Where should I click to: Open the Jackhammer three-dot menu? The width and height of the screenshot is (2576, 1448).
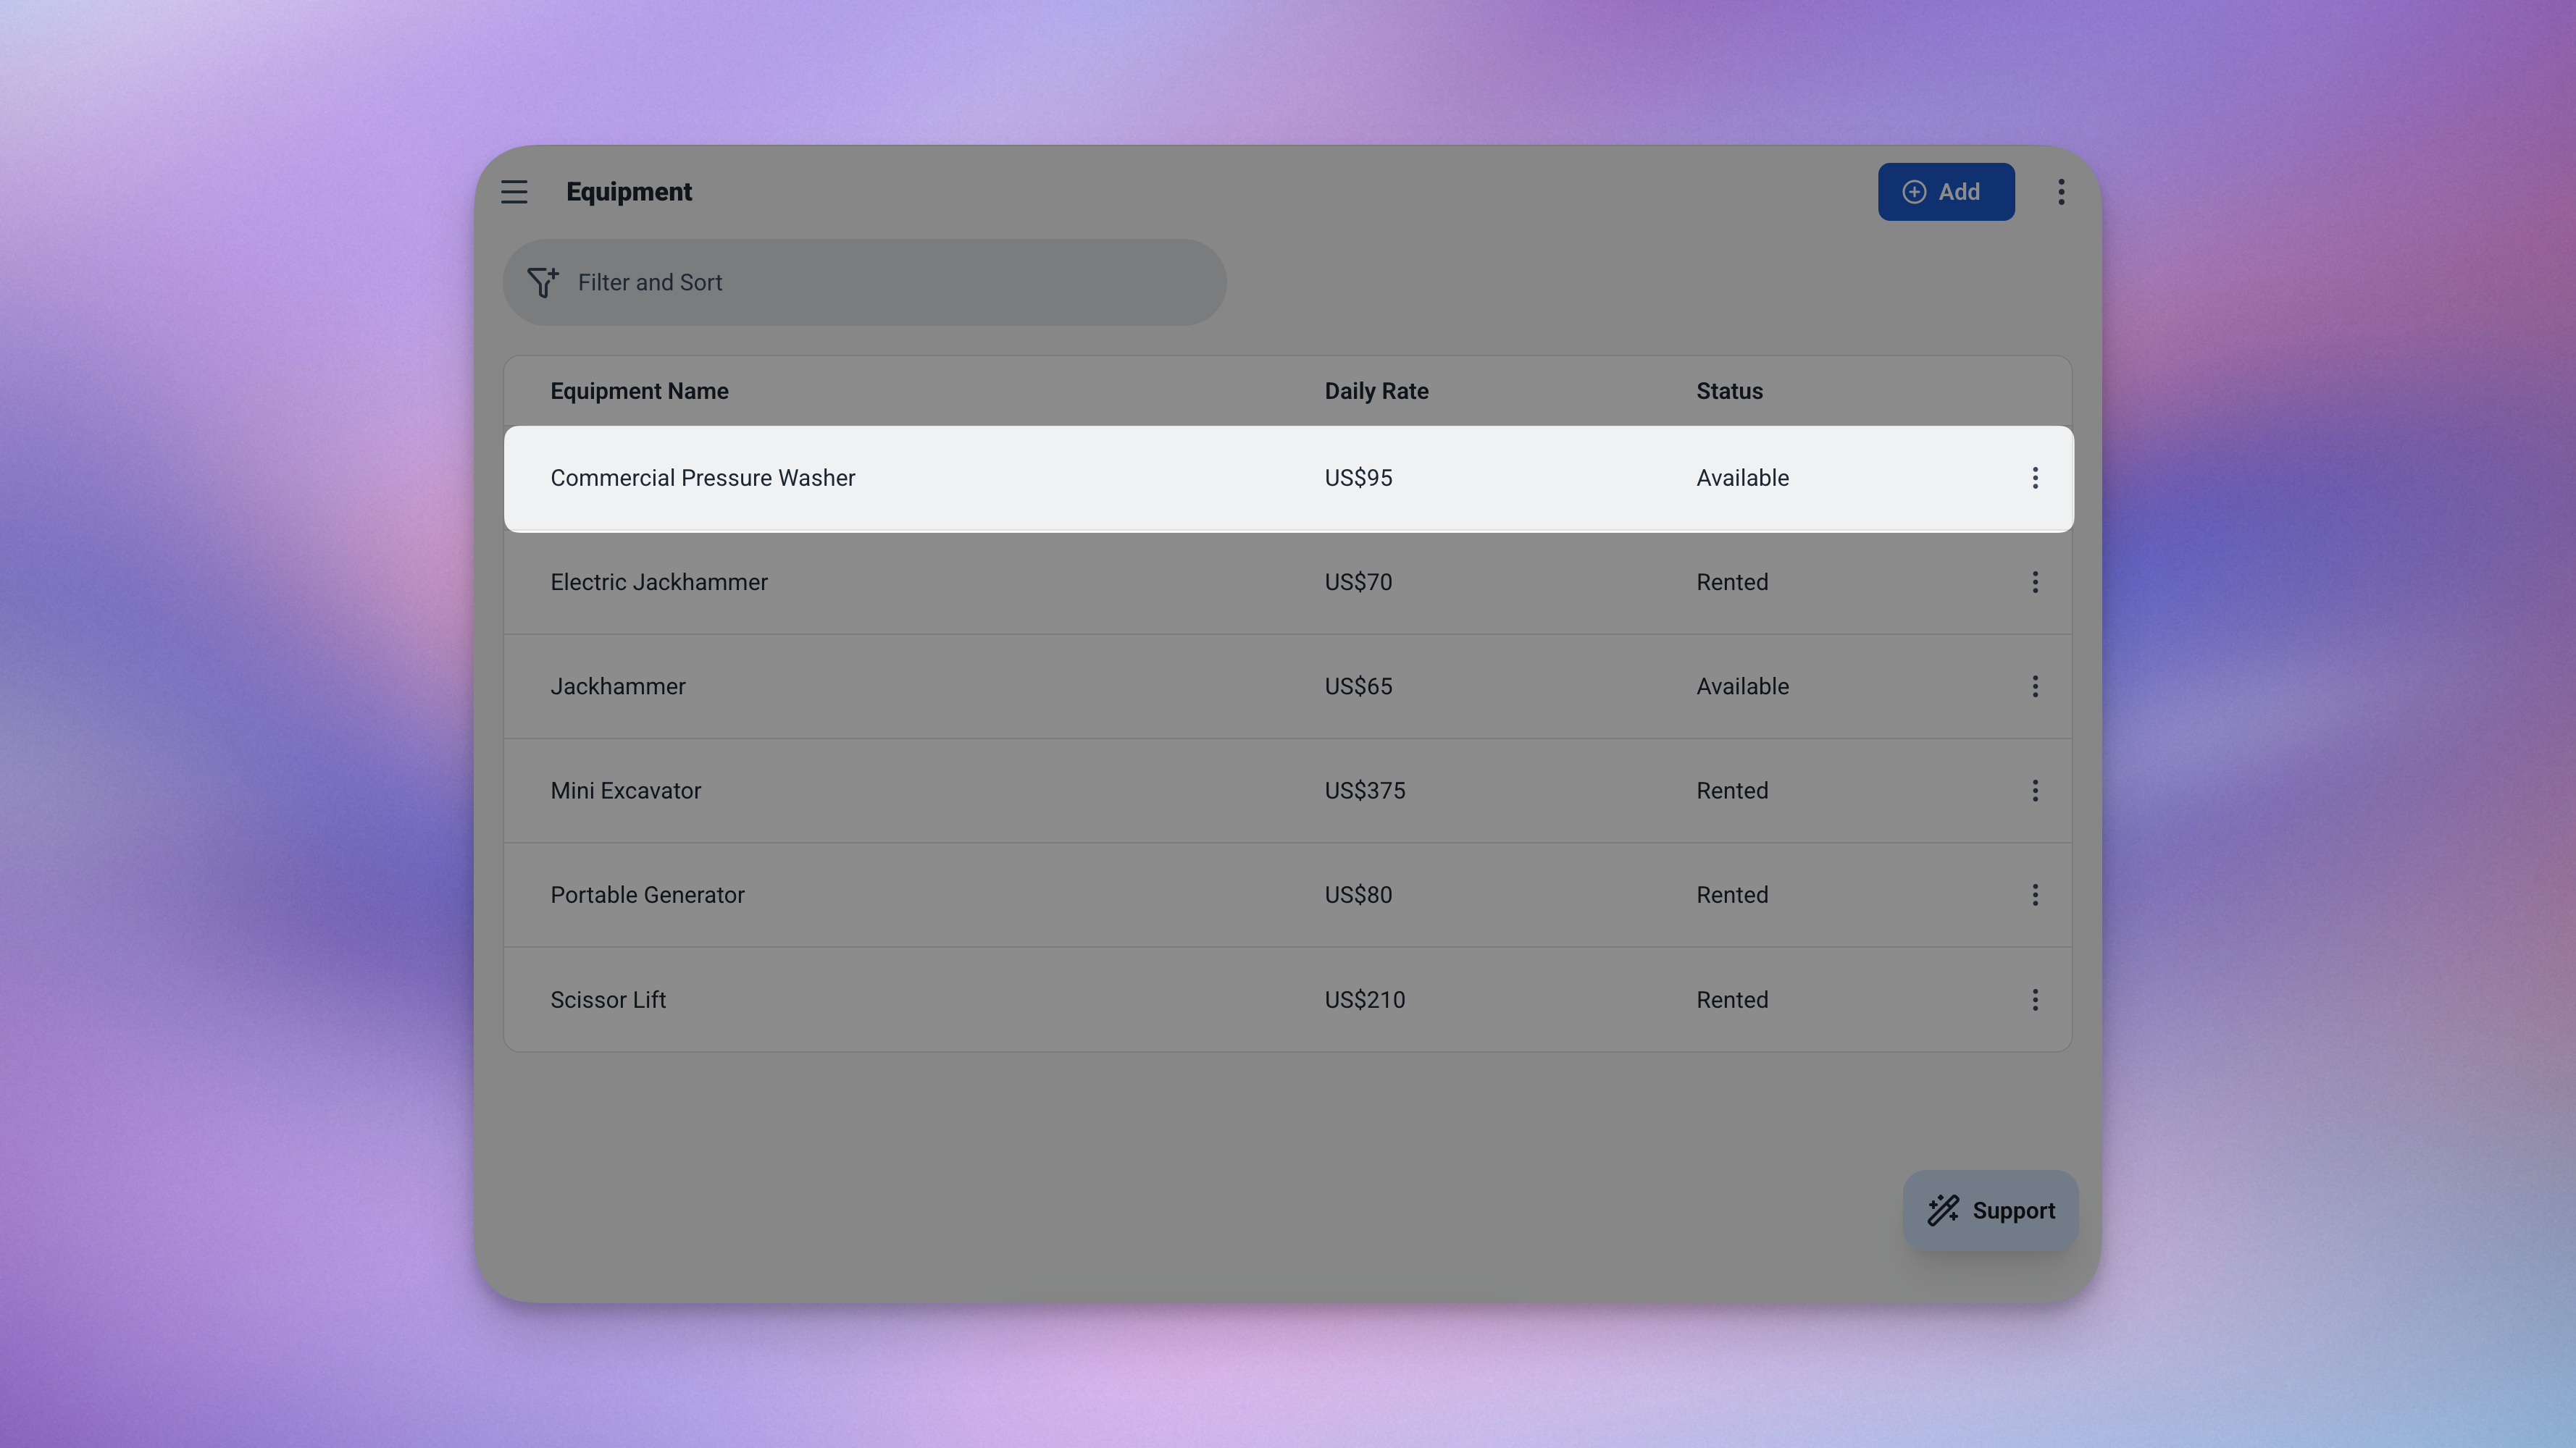2035,686
